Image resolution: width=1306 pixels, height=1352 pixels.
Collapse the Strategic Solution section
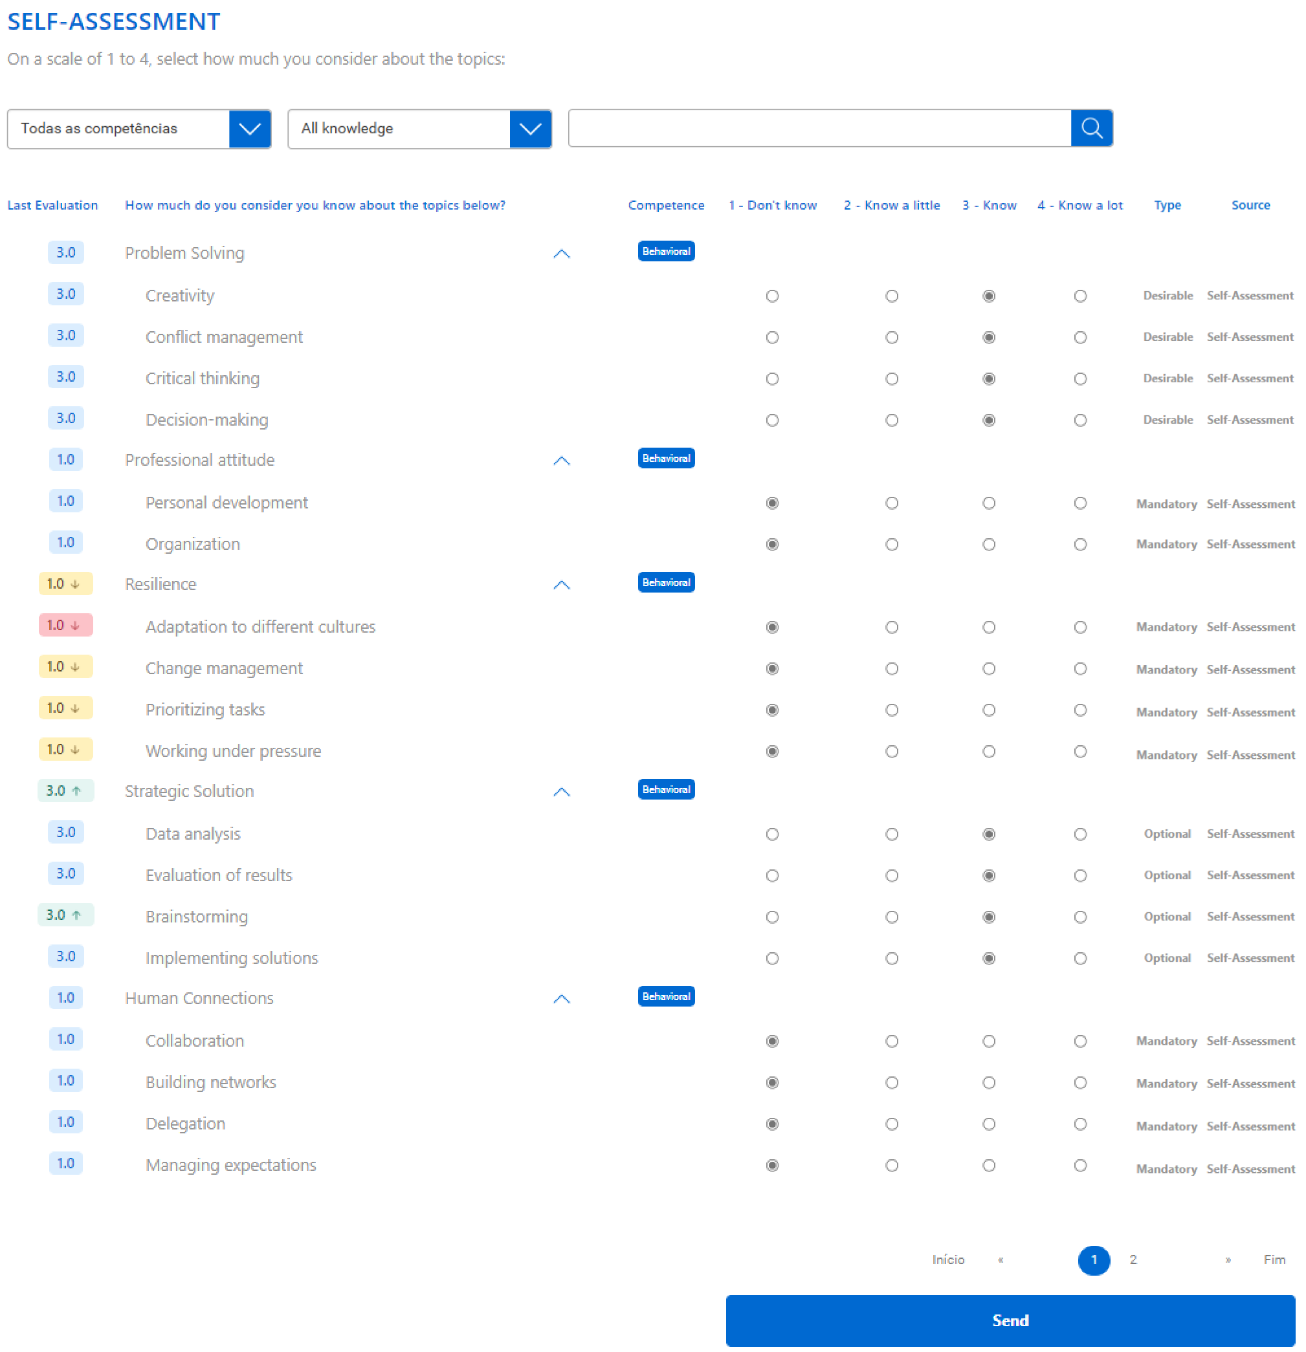[561, 792]
